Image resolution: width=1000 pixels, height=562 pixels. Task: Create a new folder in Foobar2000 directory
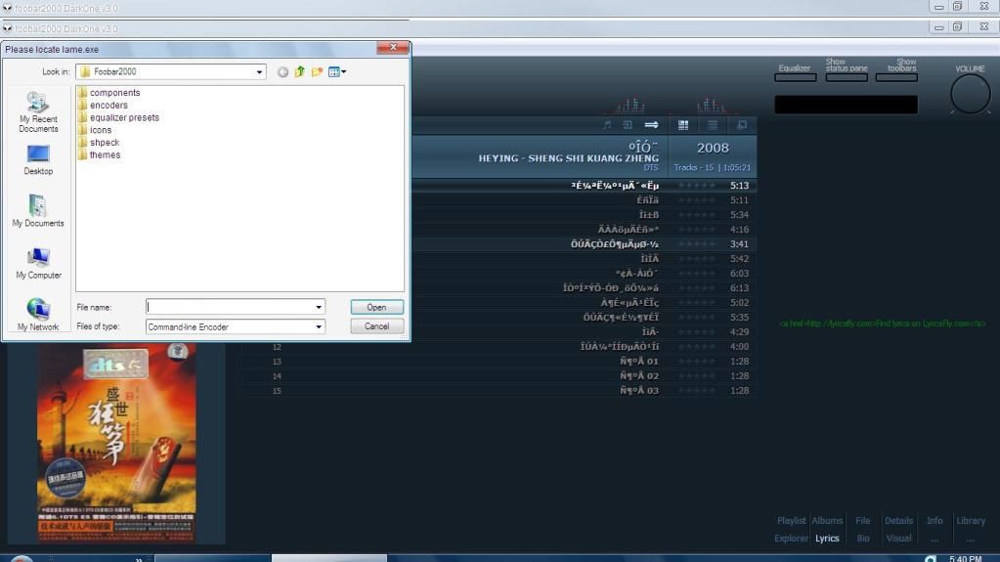coord(317,72)
